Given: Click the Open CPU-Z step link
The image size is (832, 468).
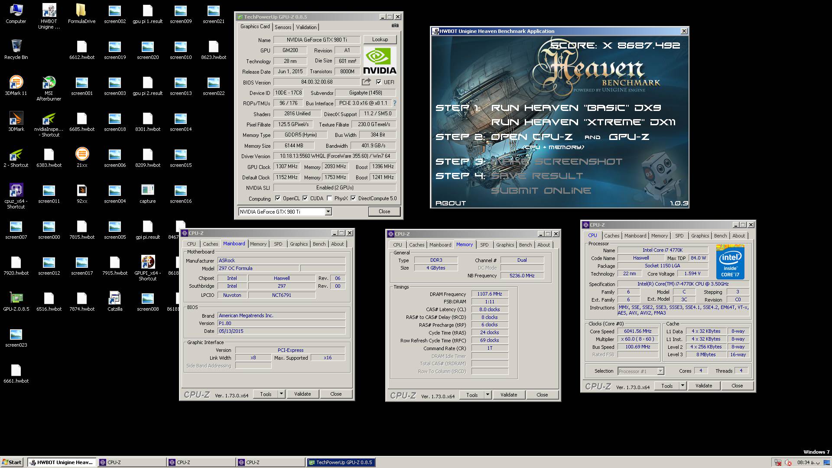Looking at the screenshot, I should pyautogui.click(x=532, y=137).
